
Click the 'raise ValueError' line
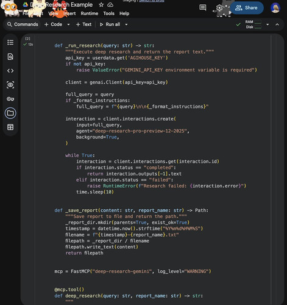coord(166,70)
